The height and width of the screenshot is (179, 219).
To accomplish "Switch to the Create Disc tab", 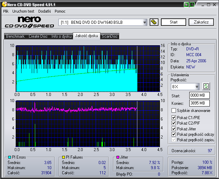I will pos(38,36).
